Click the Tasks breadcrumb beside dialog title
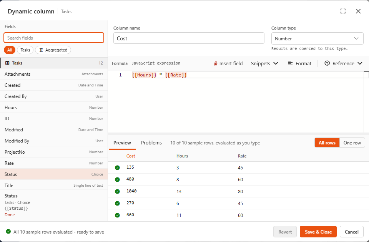This screenshot has width=369, height=242. point(66,11)
